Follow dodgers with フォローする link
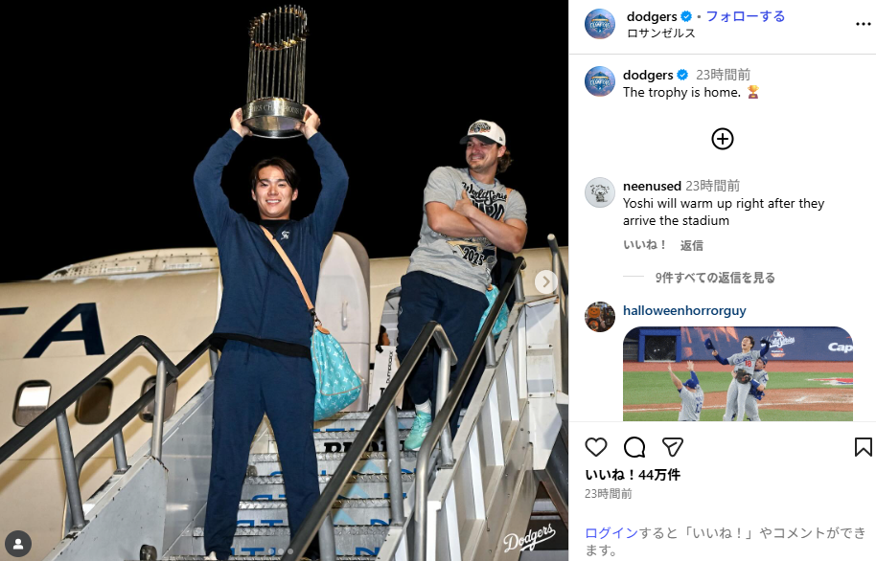This screenshot has height=561, width=876. [x=746, y=16]
